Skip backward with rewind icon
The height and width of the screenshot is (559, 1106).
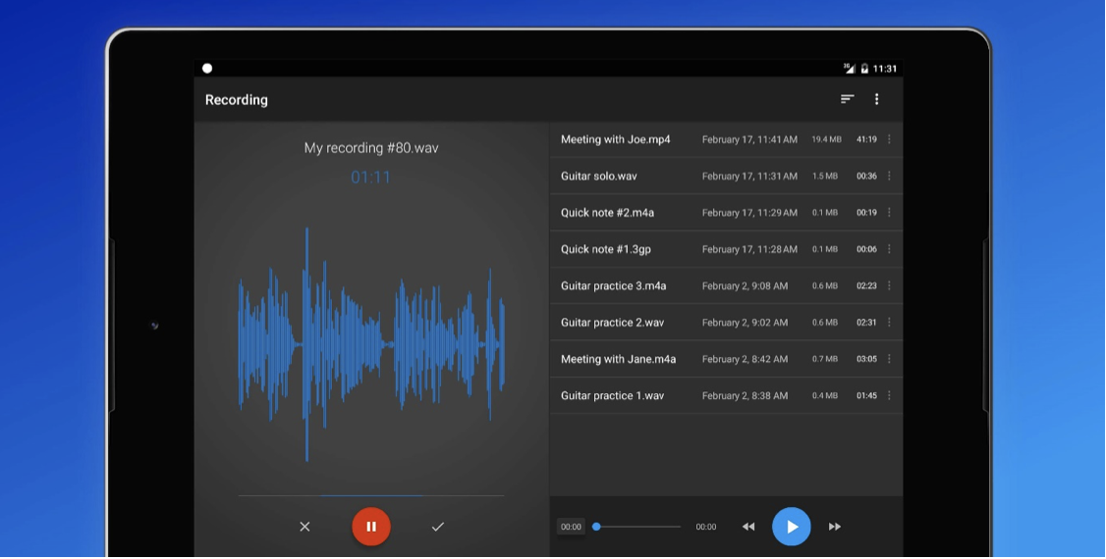[748, 527]
